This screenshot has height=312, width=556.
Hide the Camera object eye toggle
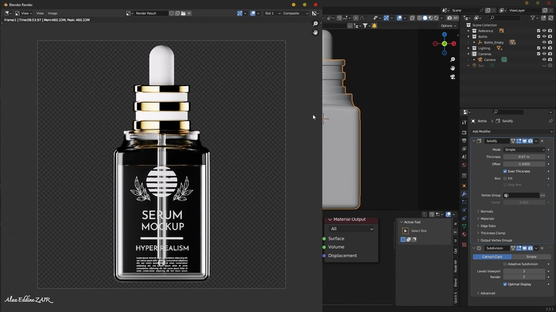[544, 60]
